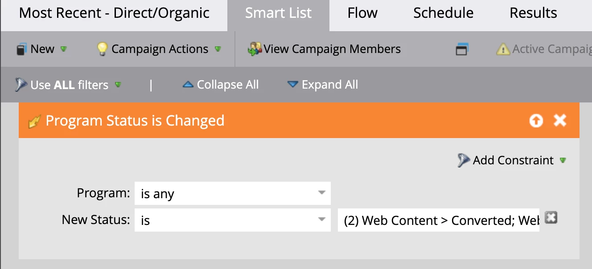Open the New Status operator dropdown
This screenshot has width=592, height=269.
(321, 220)
